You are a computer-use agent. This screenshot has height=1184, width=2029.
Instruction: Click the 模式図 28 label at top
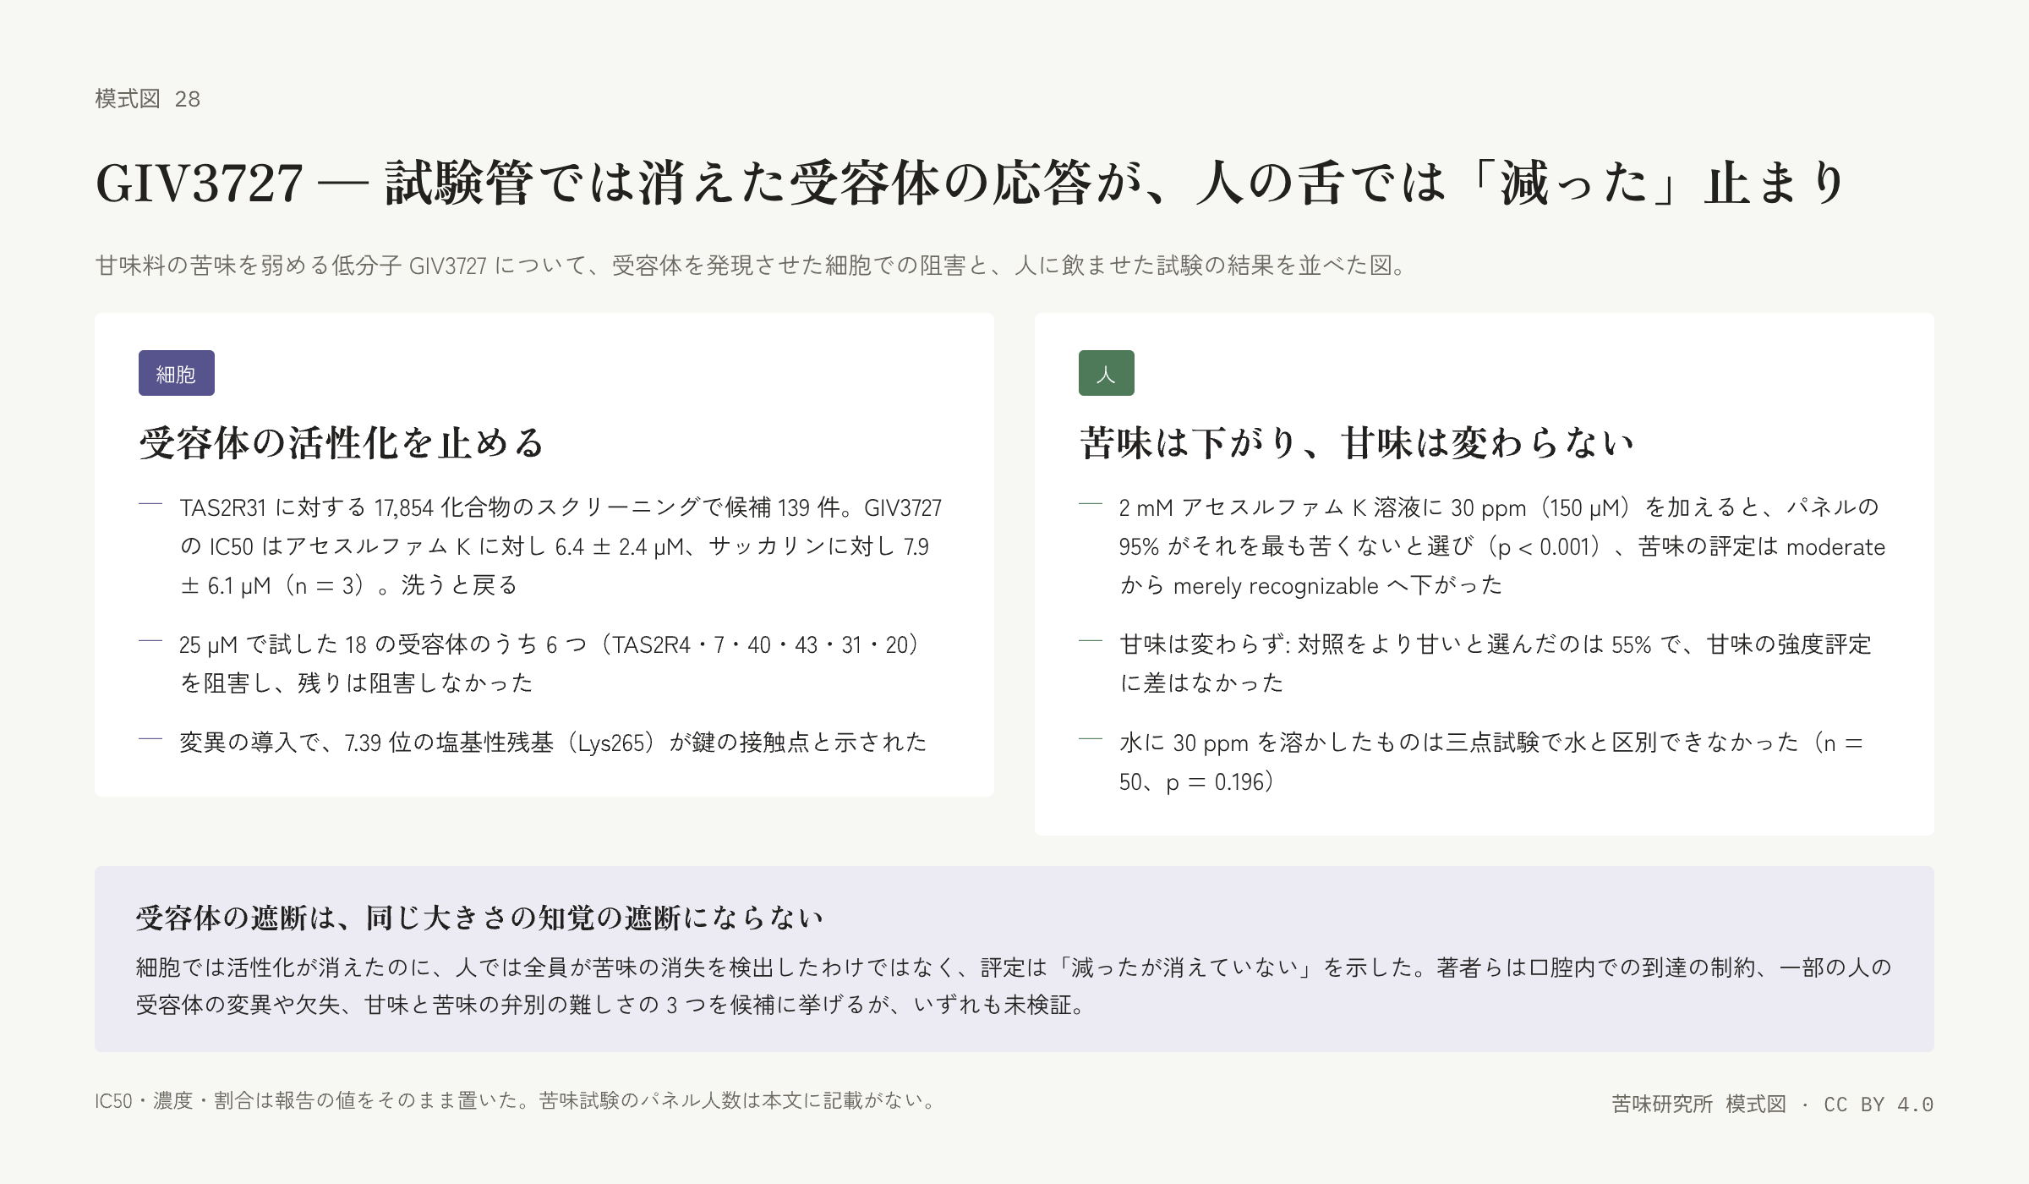click(148, 99)
